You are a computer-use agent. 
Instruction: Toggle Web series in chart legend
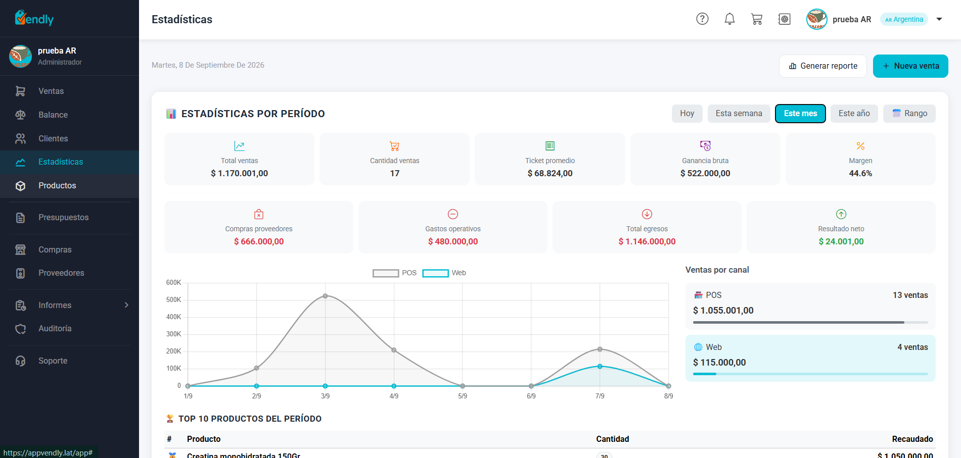(444, 273)
